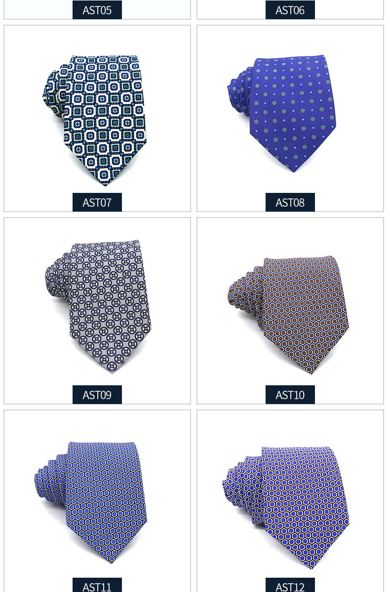
Task: Click the AST06 label
Action: click(x=290, y=10)
